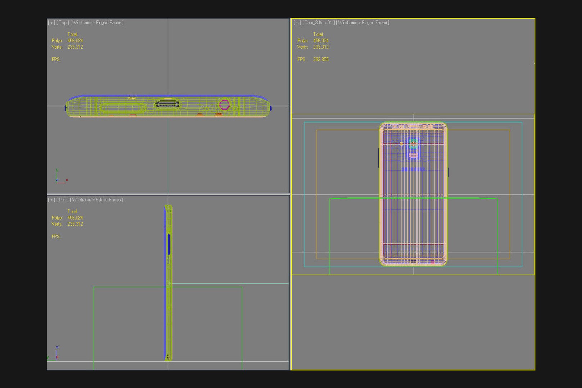582x388 pixels.
Task: Click the Total statistics header in Left viewport
Action: pyautogui.click(x=72, y=212)
